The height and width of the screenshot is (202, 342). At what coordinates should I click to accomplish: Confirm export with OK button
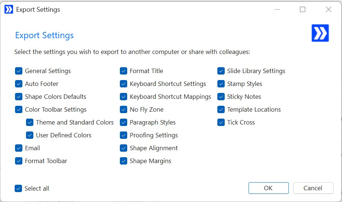pos(268,188)
